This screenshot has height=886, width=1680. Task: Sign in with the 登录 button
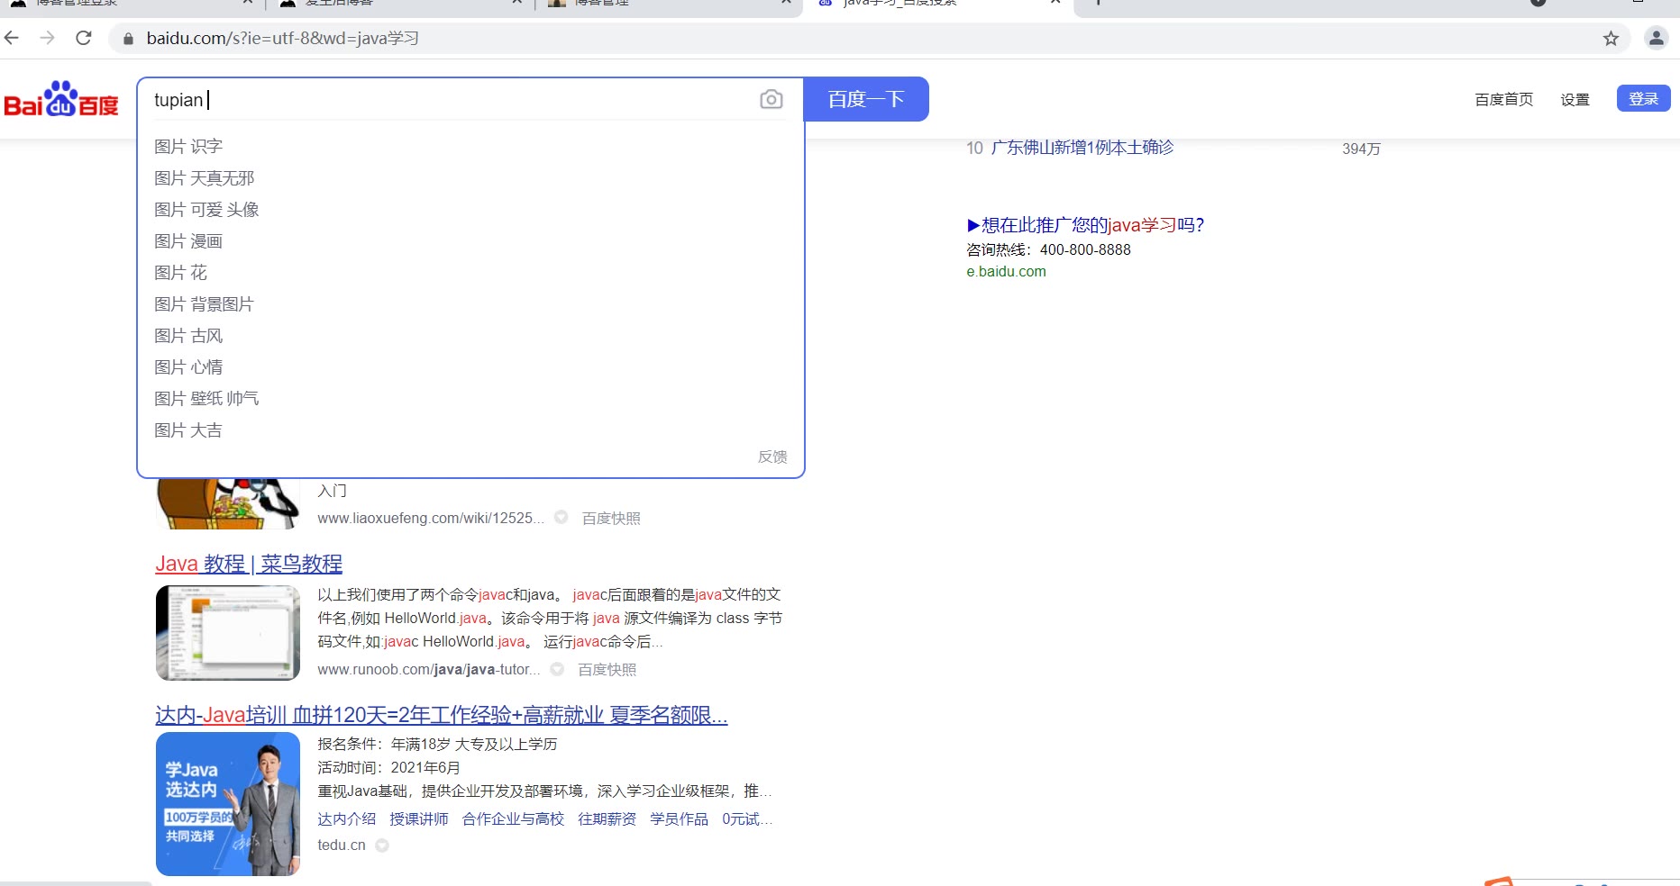point(1643,98)
